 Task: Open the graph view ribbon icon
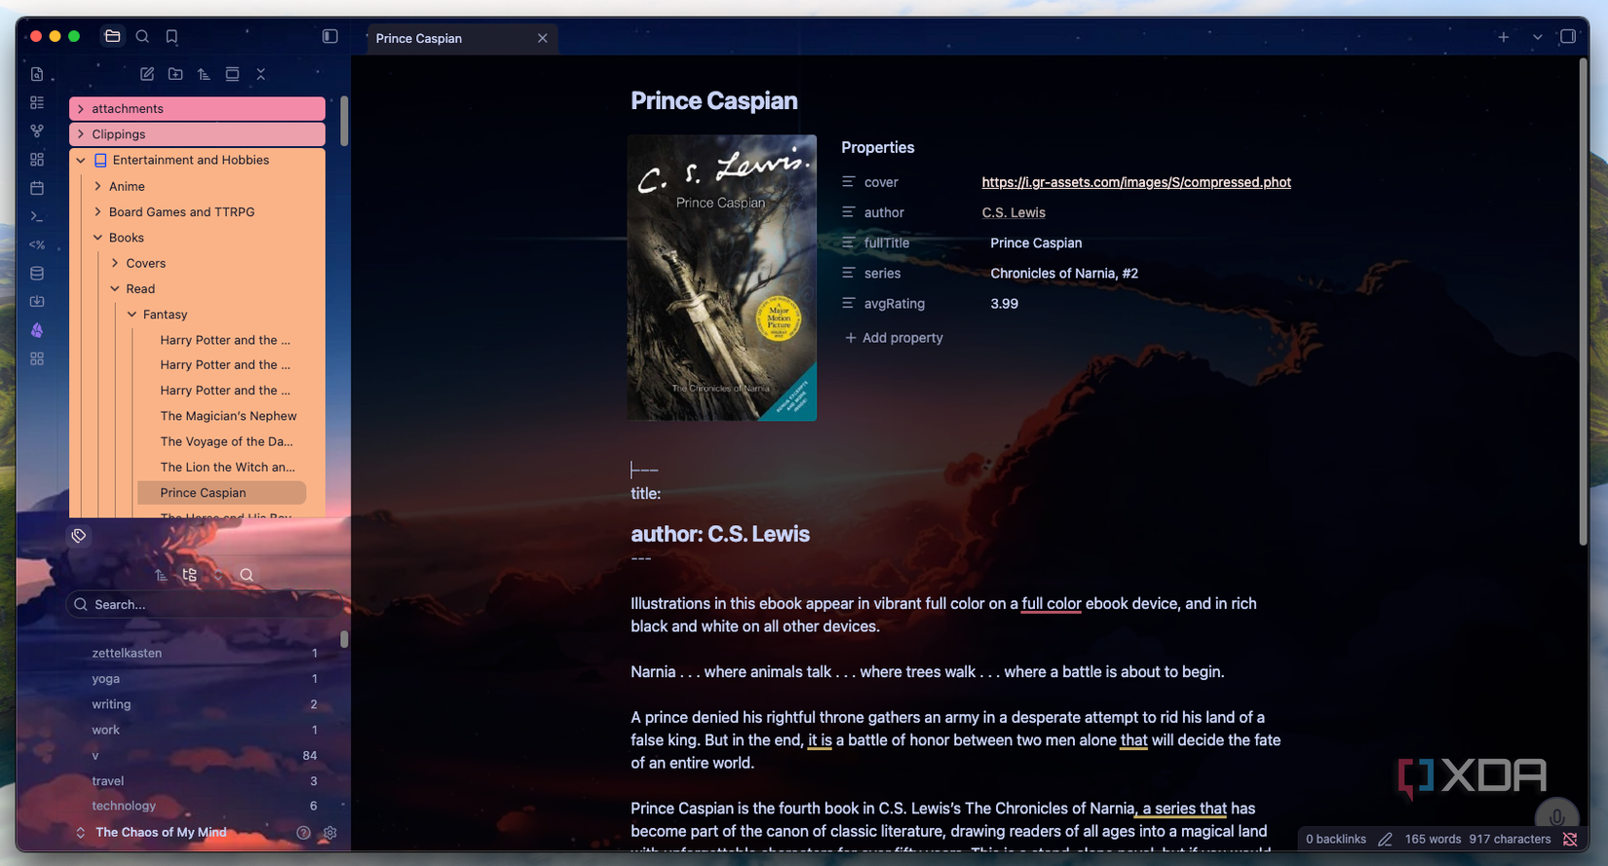point(37,131)
